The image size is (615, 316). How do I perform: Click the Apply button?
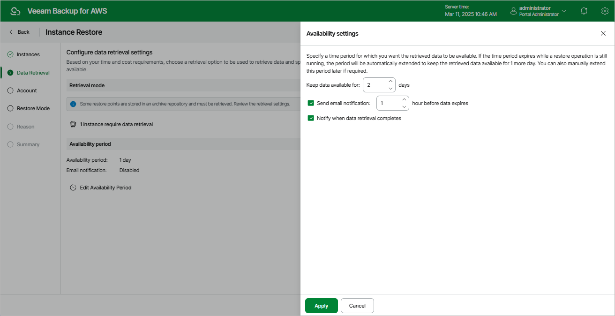point(321,306)
